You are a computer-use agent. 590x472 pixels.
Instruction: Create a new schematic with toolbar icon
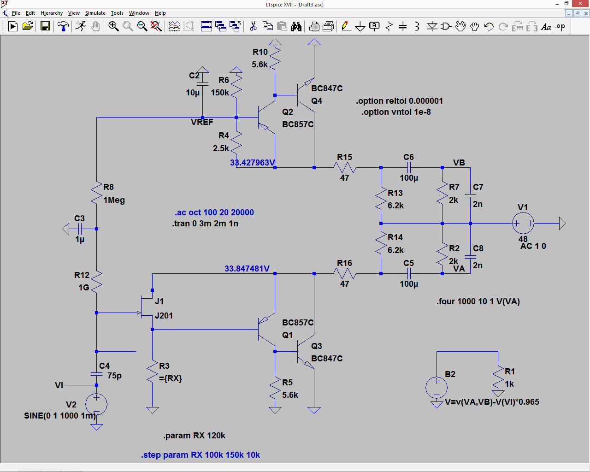coord(13,26)
